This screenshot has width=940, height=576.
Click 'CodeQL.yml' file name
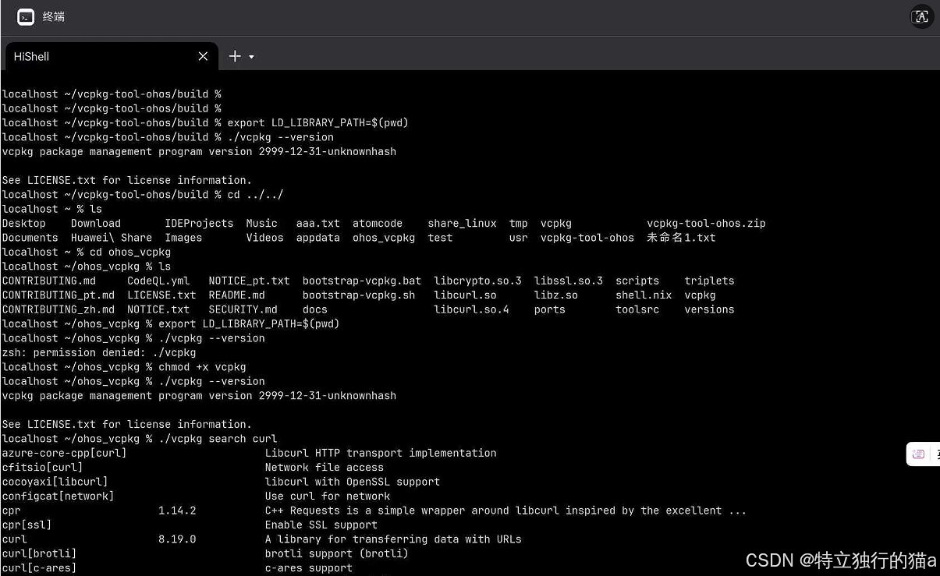pos(158,281)
